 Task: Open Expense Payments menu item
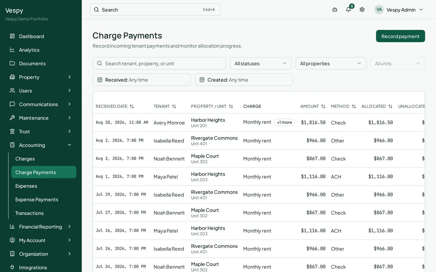point(44,199)
